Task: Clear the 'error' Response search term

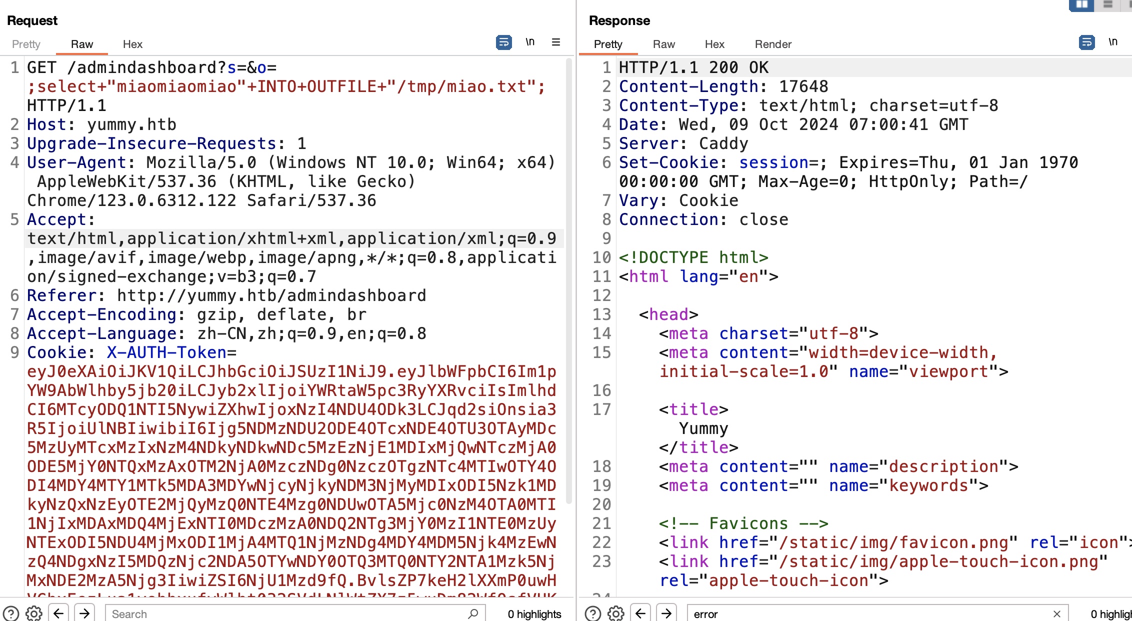Action: click(1056, 613)
